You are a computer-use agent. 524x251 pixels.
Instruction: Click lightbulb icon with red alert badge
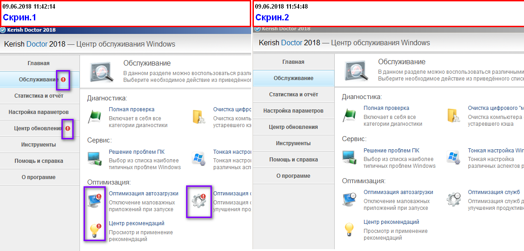95,230
